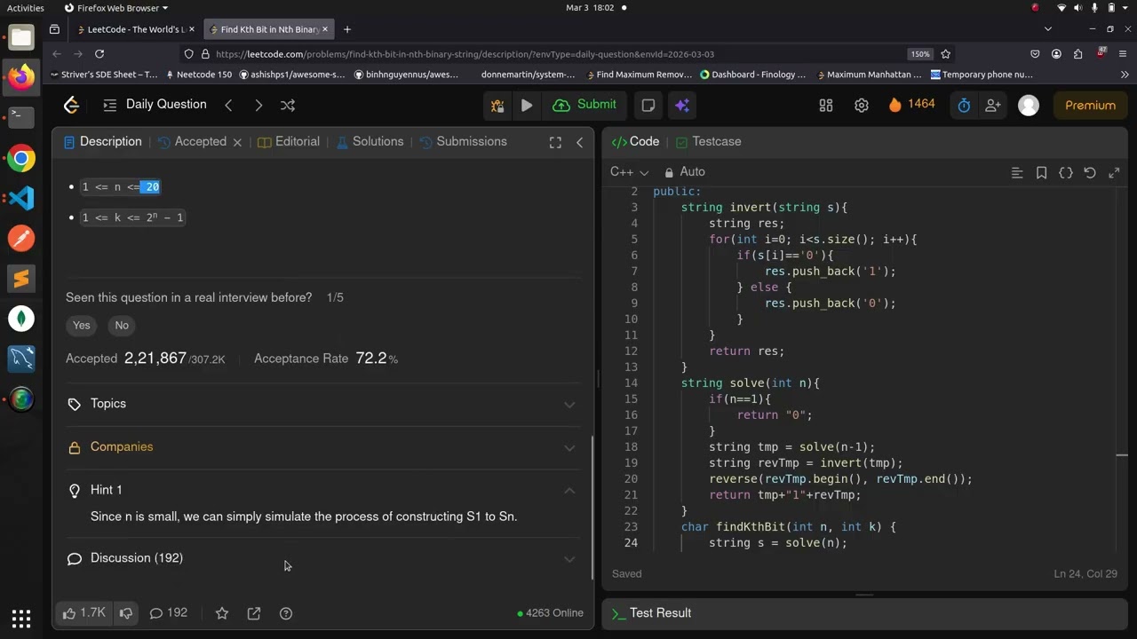Switch to the Description tab

pyautogui.click(x=103, y=141)
